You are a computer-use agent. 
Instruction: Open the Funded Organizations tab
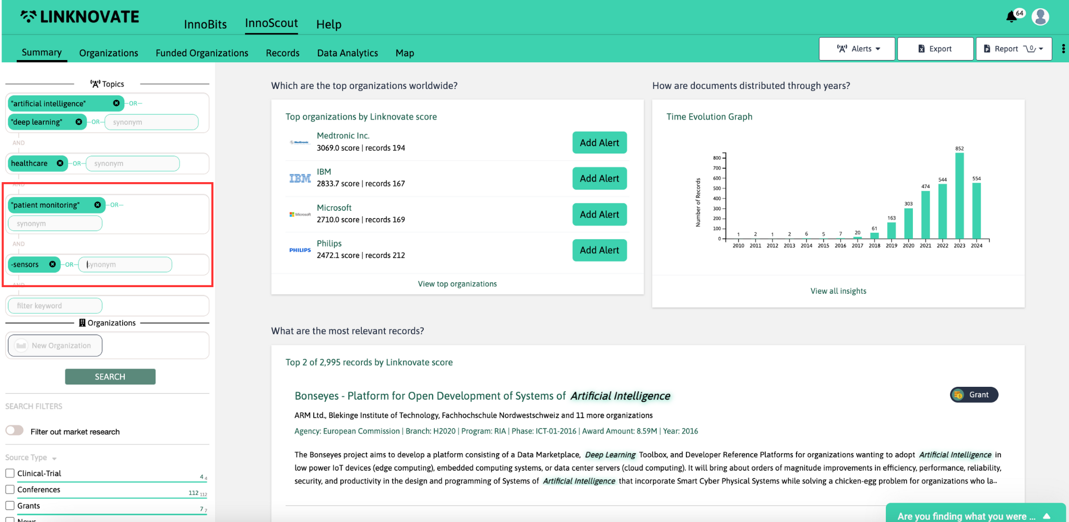coord(202,53)
